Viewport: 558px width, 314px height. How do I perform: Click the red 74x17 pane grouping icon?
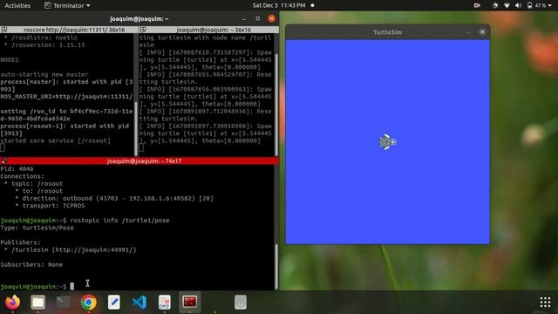(x=3, y=160)
